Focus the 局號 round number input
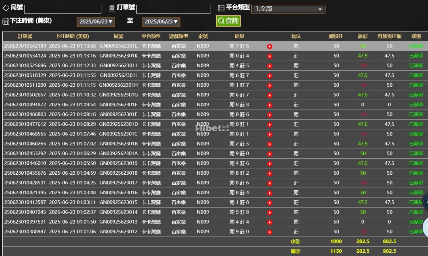Image resolution: width=428 pixels, height=256 pixels. tap(63, 9)
